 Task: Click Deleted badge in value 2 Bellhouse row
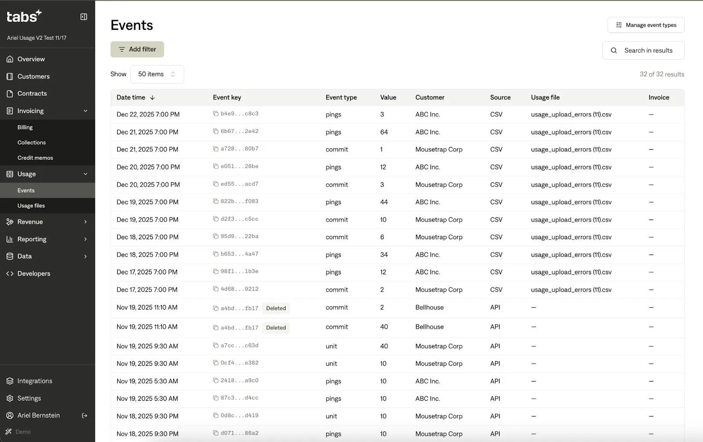[276, 308]
